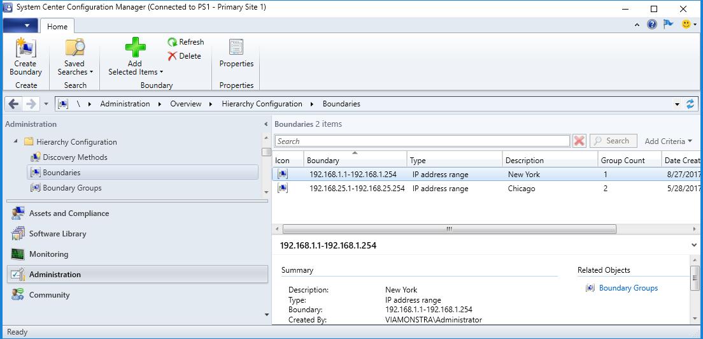Open Saved Searches menu
The image size is (703, 339).
[75, 57]
